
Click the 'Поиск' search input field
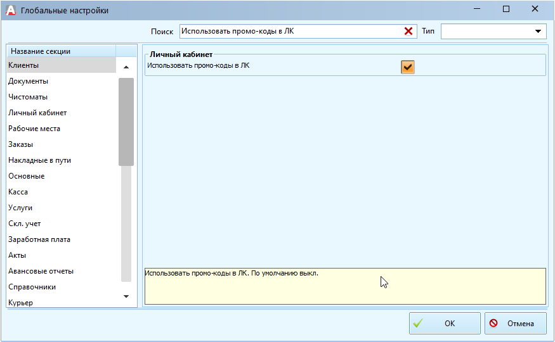pos(291,31)
